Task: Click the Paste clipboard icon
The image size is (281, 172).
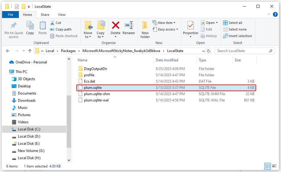Action: pos(42,25)
